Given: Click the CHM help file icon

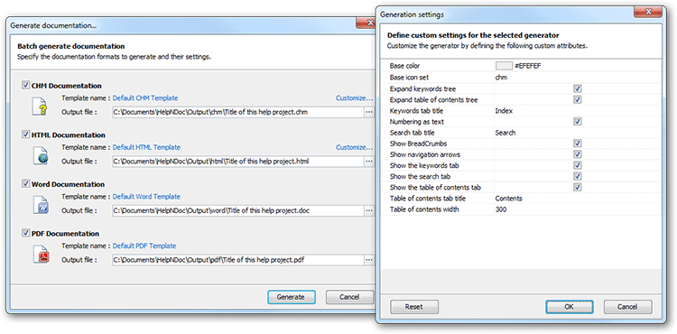Looking at the screenshot, I should tap(40, 107).
